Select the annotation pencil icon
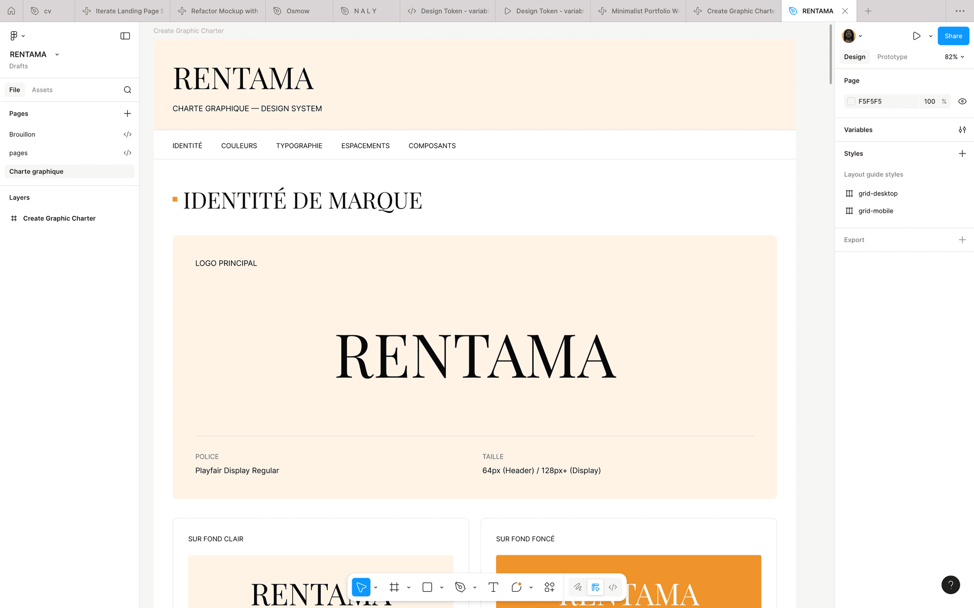 pos(578,587)
